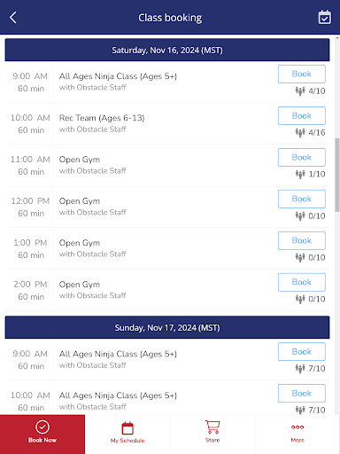Image resolution: width=340 pixels, height=454 pixels.
Task: Book the 2:00 PM Open Gym session
Action: click(302, 282)
